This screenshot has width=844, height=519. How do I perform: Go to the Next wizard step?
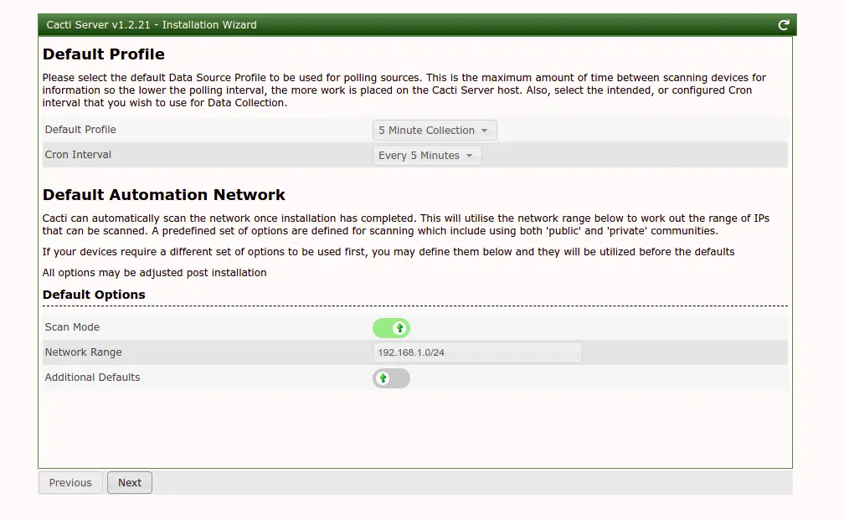point(130,482)
